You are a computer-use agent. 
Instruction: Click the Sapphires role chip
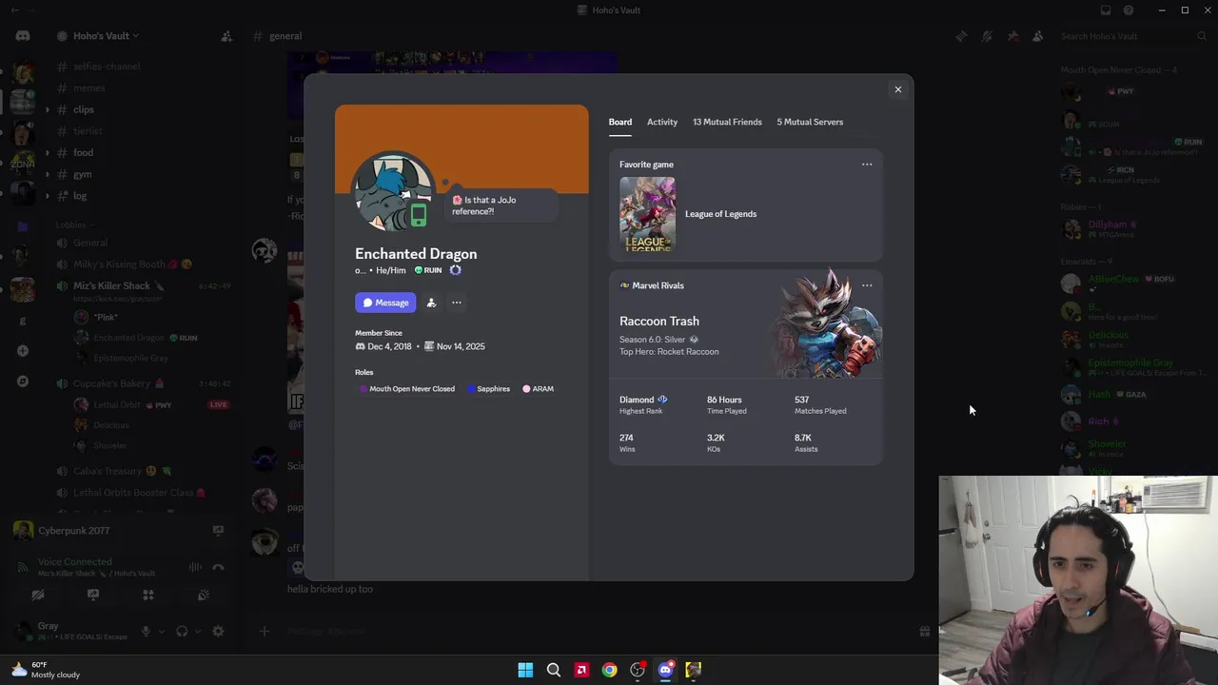click(x=488, y=389)
